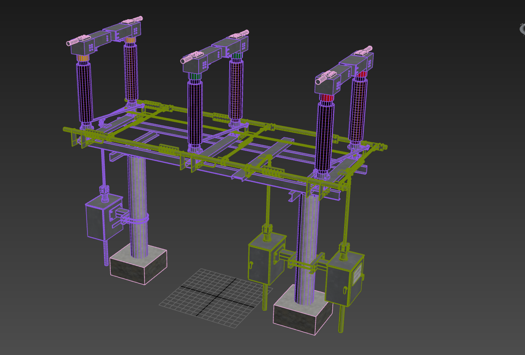Click the clamp bracket around the left column

[135, 220]
